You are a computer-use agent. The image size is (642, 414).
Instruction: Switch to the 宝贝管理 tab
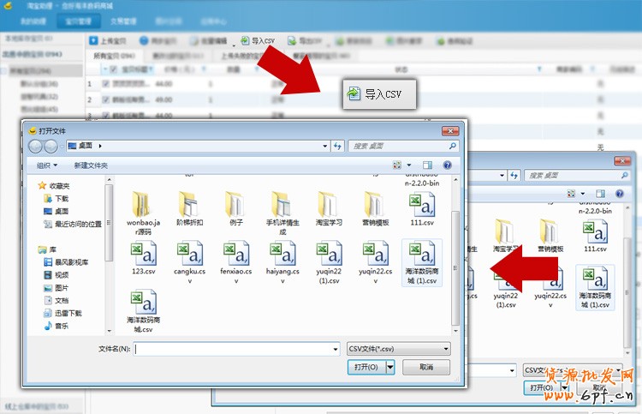click(x=77, y=20)
